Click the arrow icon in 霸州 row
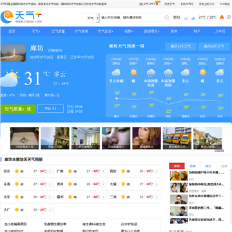 (x=103, y=197)
